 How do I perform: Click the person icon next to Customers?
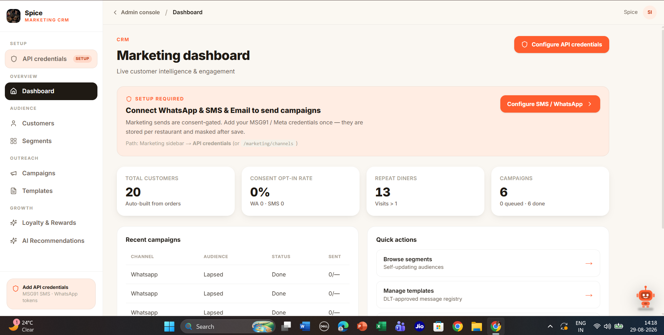[14, 123]
